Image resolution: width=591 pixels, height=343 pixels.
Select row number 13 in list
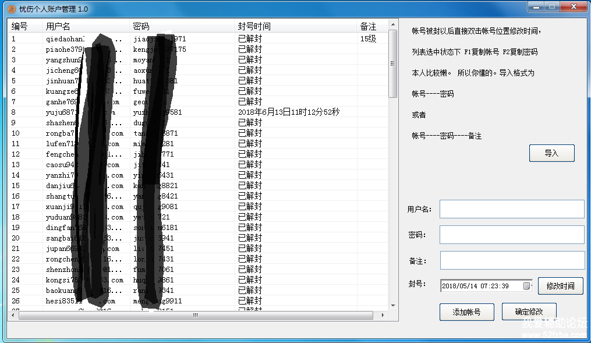pyautogui.click(x=198, y=165)
